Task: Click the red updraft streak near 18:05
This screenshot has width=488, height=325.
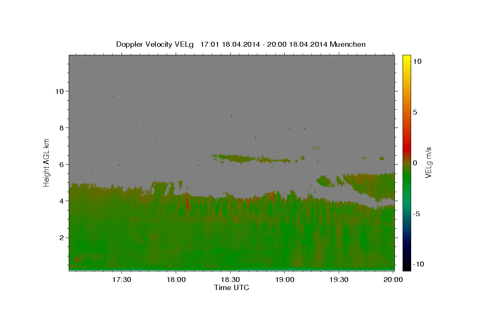Action: point(187,203)
